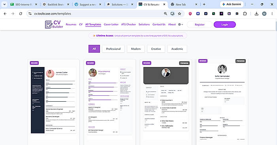Open the About nav link
The height and width of the screenshot is (145, 277).
pyautogui.click(x=172, y=24)
